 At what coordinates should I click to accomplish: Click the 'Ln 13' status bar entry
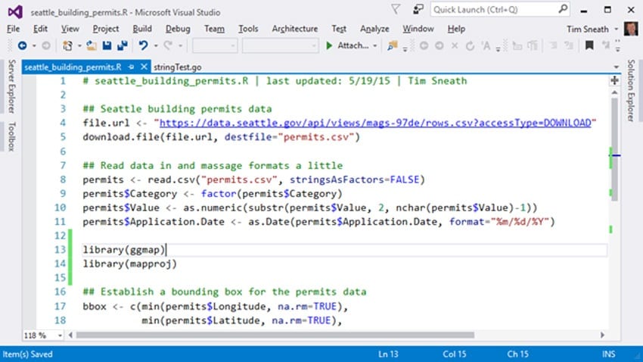[x=388, y=354]
